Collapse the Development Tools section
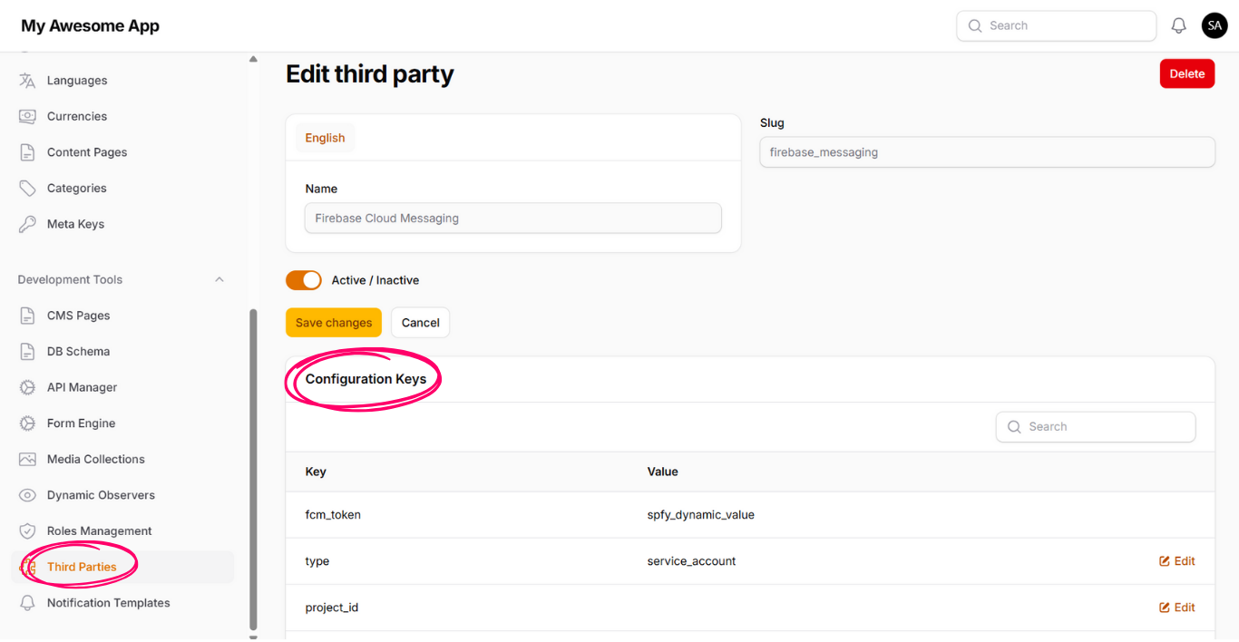The height and width of the screenshot is (642, 1239). 219,280
